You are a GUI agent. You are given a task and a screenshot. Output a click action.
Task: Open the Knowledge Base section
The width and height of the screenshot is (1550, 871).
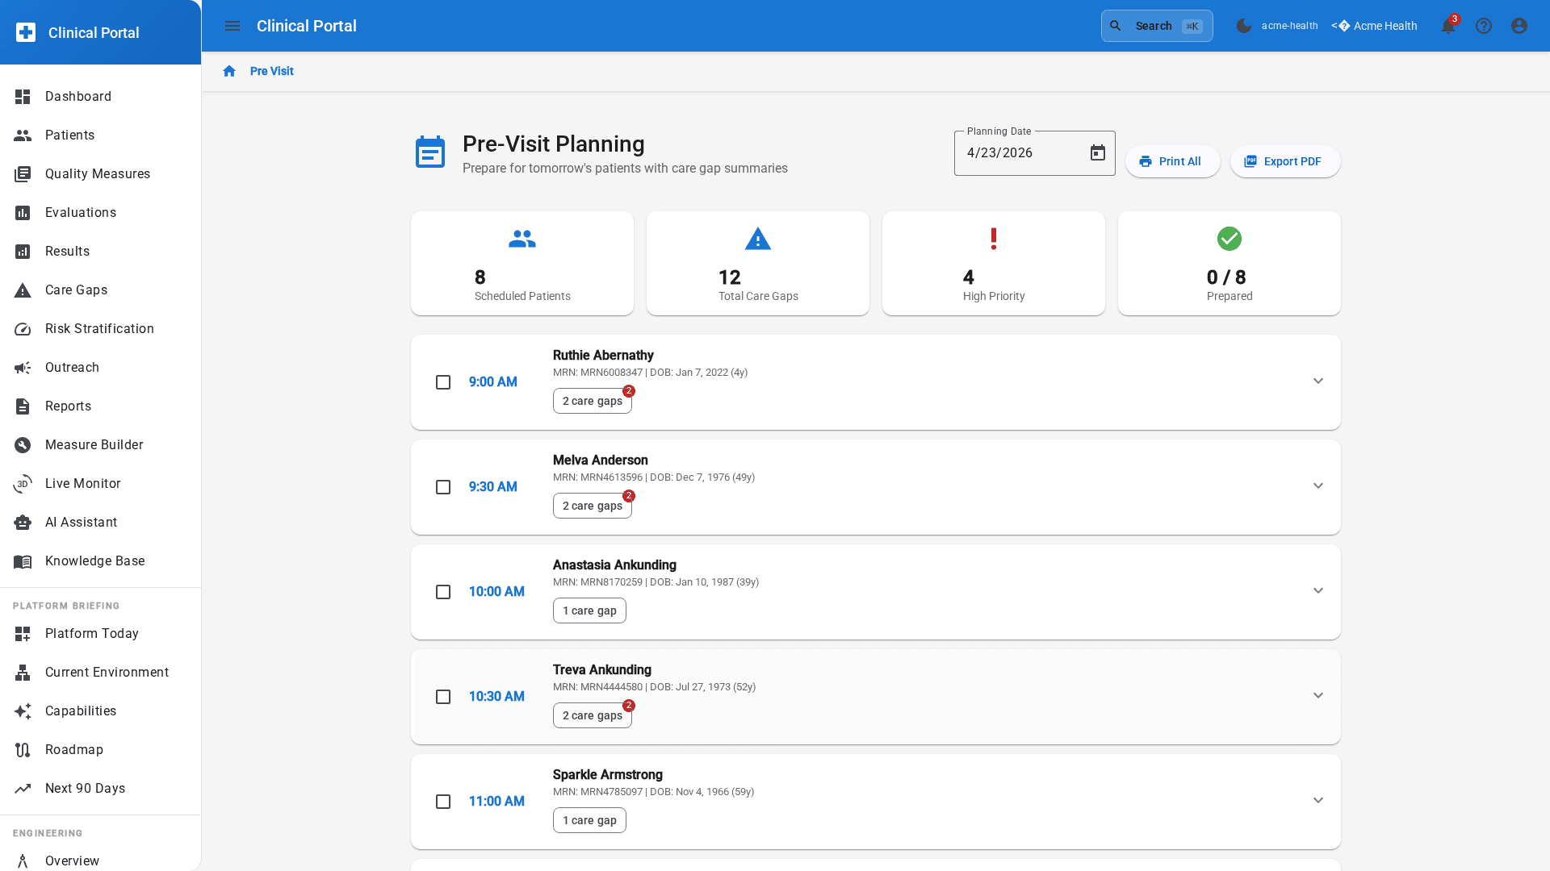pos(94,561)
